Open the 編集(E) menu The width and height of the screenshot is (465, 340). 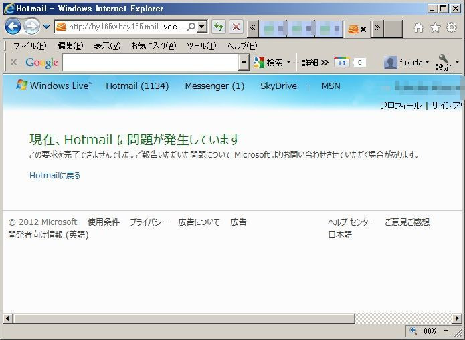(x=70, y=46)
